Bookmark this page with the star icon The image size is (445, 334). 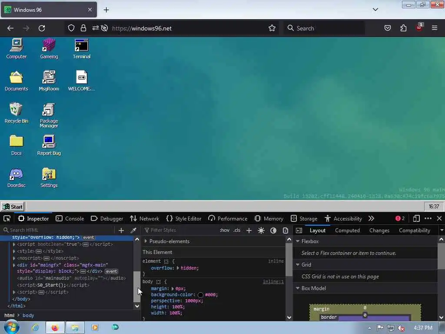272,28
